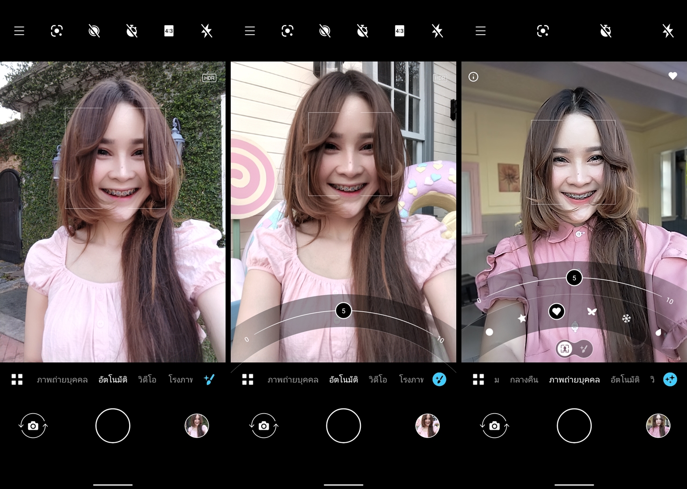
Task: Switch to วิดีโอ mode on the left camera screen
Action: 147,380
